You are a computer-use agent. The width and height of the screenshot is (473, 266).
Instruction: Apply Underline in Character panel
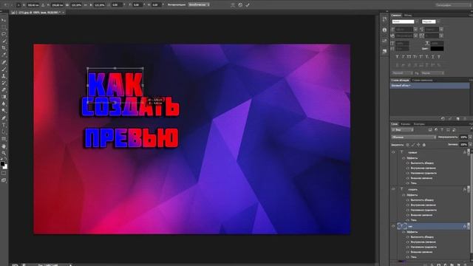point(433,57)
